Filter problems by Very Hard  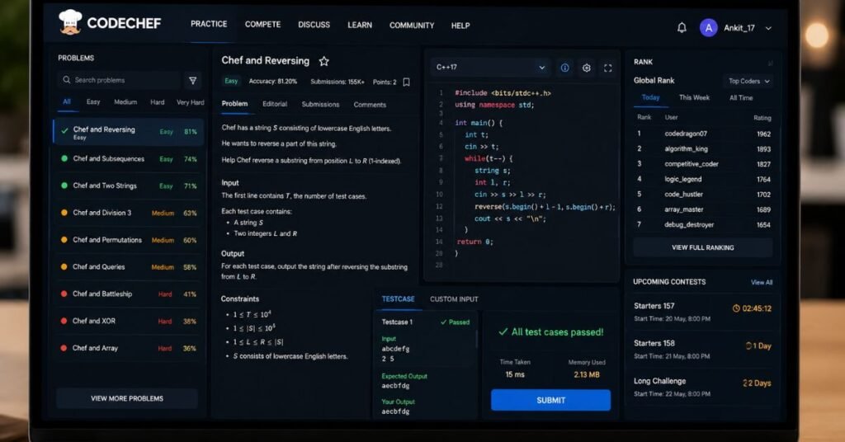191,102
